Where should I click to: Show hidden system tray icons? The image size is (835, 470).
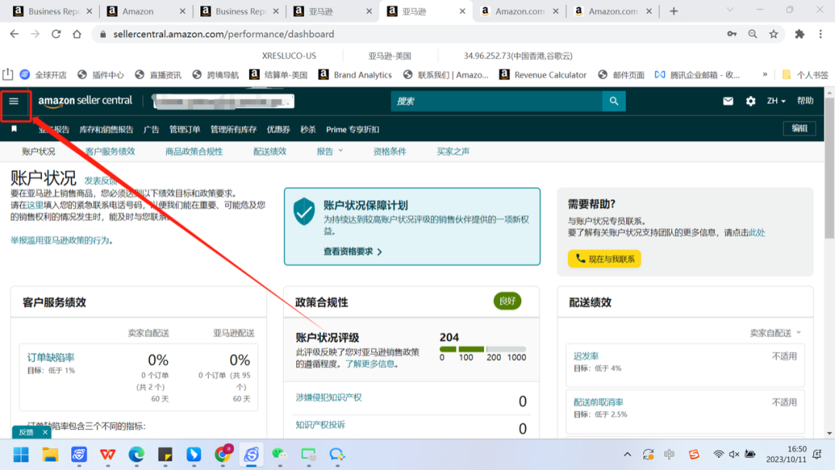[627, 454]
